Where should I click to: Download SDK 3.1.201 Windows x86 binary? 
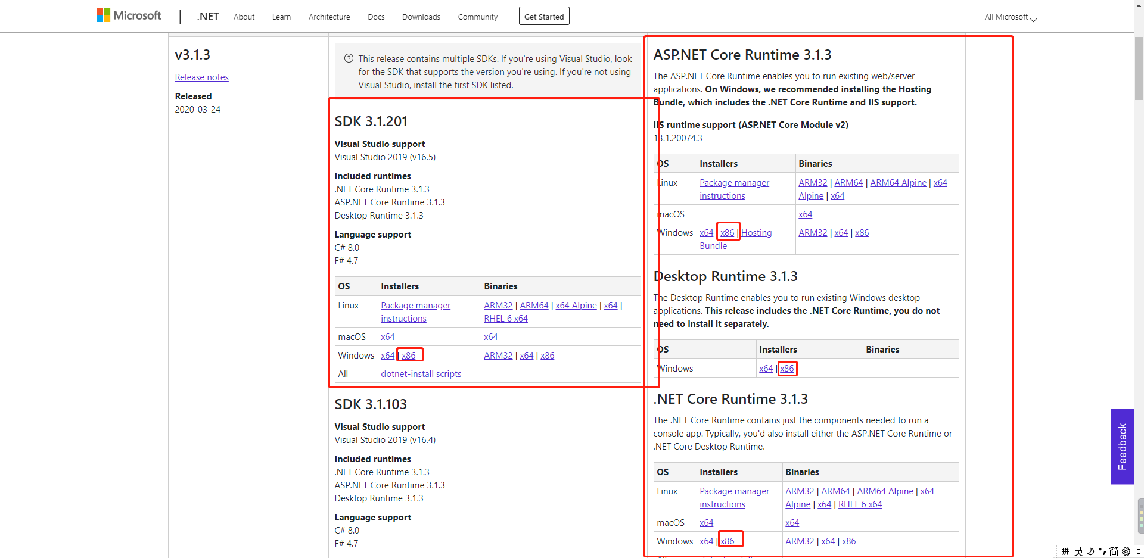(x=547, y=356)
